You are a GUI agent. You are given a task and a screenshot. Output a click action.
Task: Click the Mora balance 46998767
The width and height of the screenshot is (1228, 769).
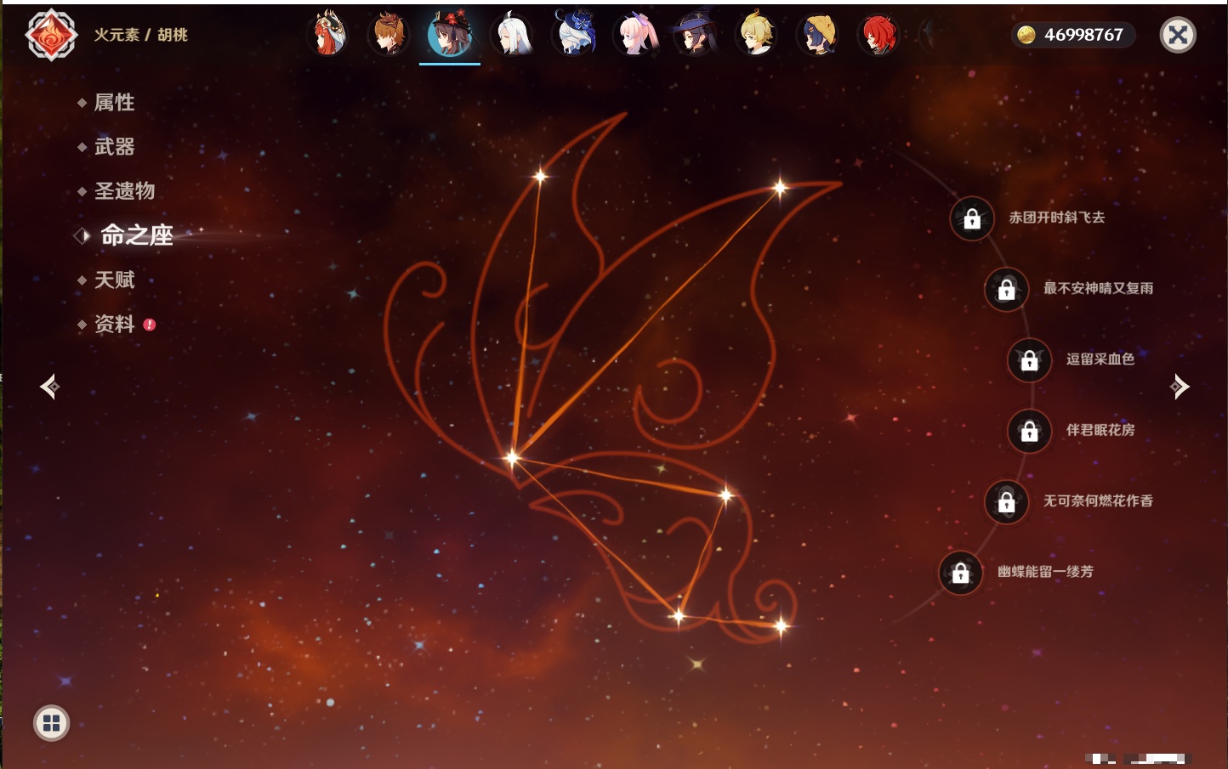click(x=1072, y=35)
